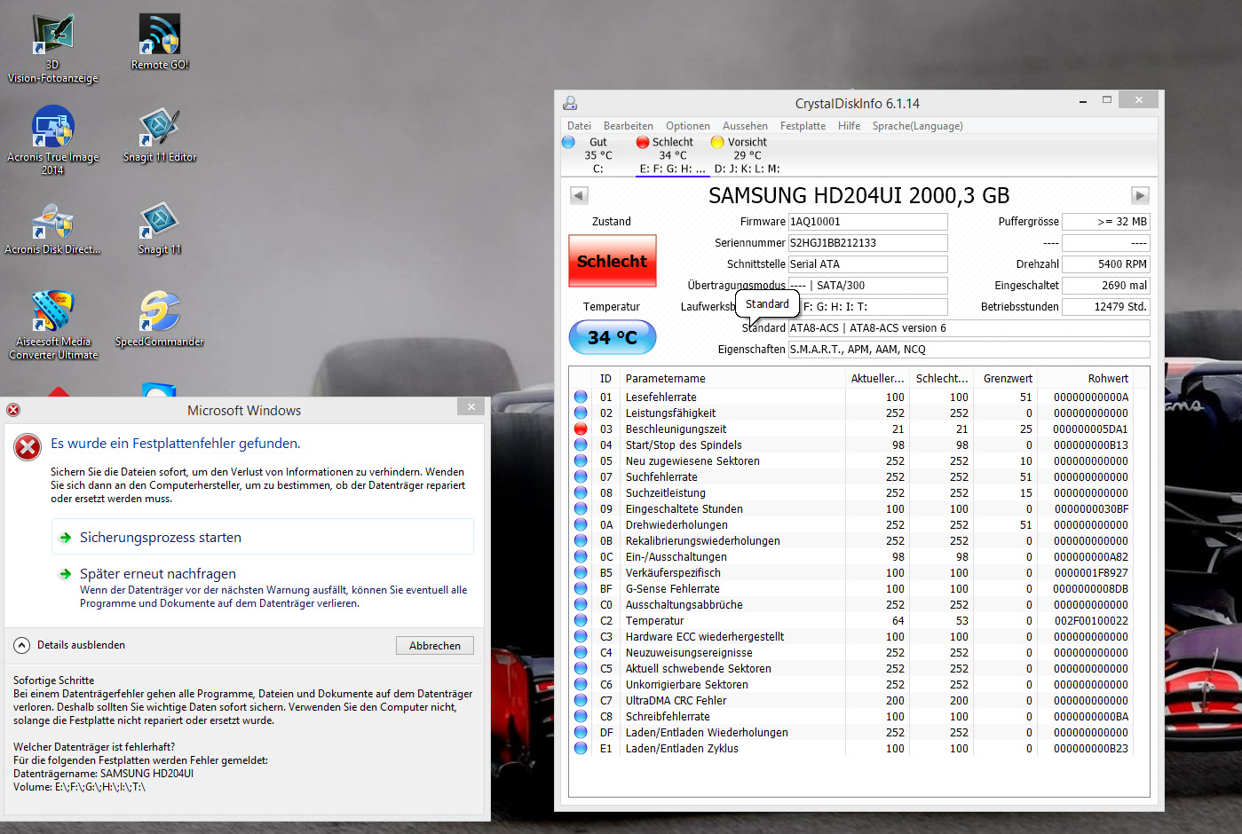
Task: Click the Microsoft Windows dialog title icon
Action: [13, 410]
